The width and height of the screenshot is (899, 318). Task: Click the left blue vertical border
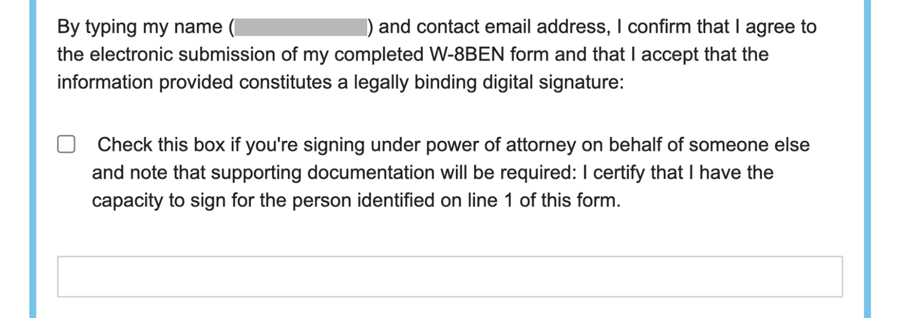[33, 159]
